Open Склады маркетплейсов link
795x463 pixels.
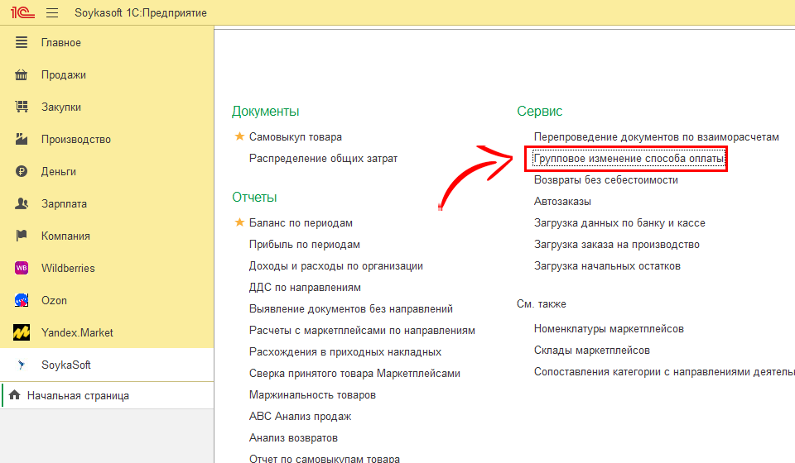tap(591, 351)
